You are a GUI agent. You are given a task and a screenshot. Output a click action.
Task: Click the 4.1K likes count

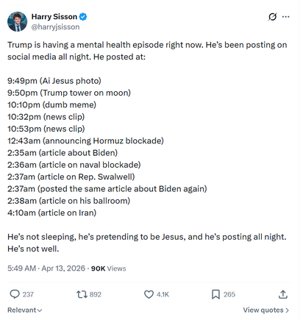[163, 294]
